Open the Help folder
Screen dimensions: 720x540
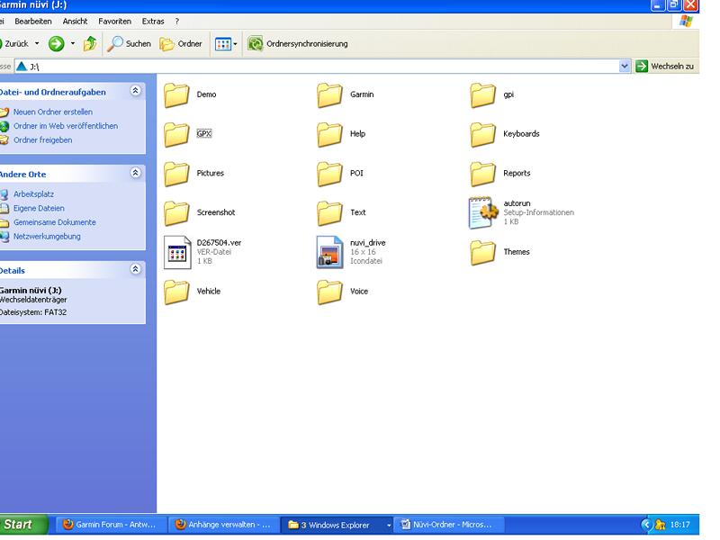[x=341, y=134]
